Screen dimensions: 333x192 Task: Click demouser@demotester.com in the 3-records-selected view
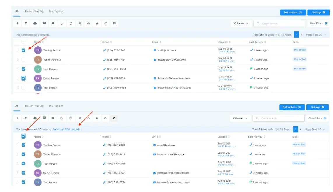pos(174,78)
